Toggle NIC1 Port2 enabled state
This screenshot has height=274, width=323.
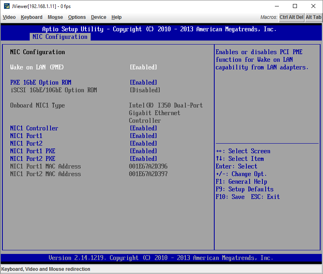(26, 143)
